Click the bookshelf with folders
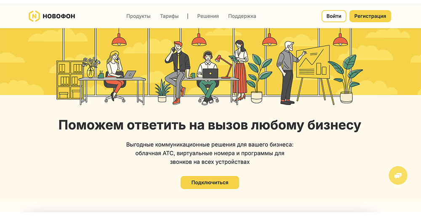Screen dimensions: 421x216 point(70,80)
